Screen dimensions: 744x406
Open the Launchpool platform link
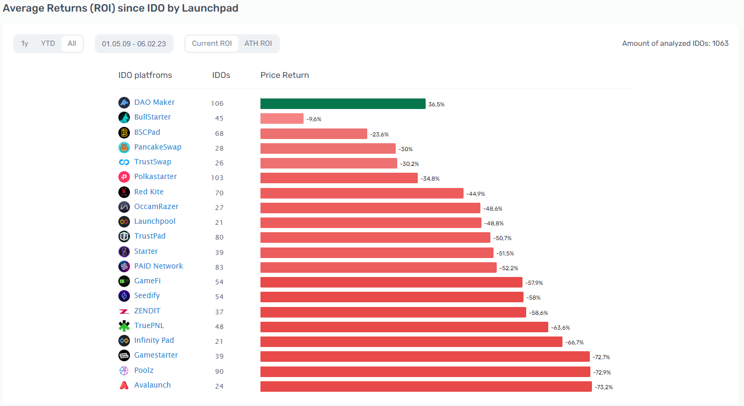[155, 221]
